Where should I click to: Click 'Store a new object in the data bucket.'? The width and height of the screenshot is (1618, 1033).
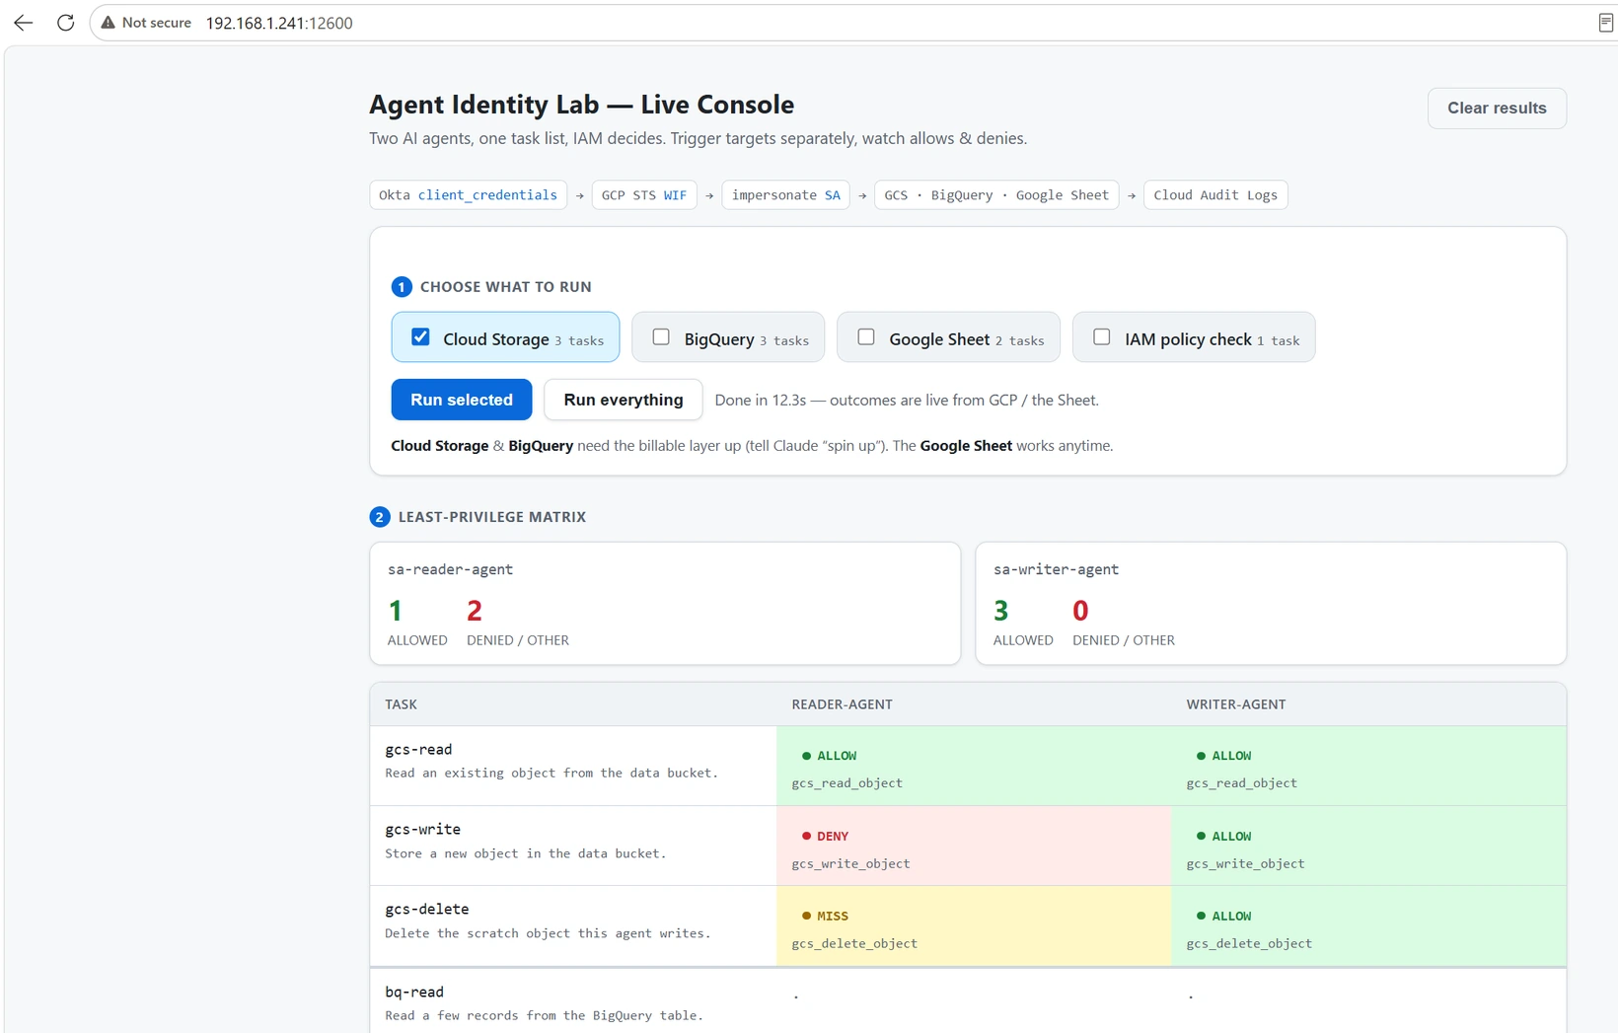pyautogui.click(x=526, y=854)
